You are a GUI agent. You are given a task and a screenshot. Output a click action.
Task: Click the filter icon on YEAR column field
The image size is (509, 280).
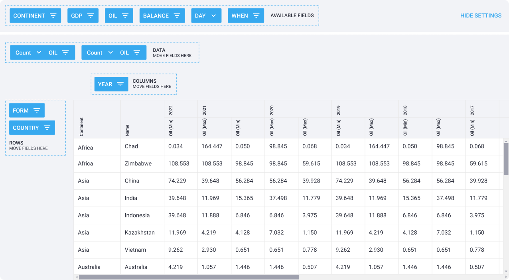[120, 84]
